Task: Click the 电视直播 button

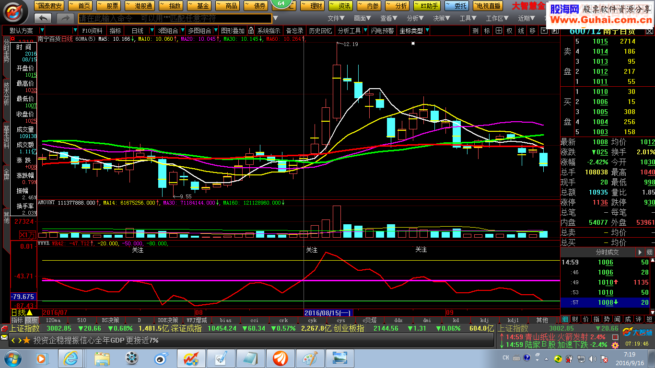Action: 487,6
